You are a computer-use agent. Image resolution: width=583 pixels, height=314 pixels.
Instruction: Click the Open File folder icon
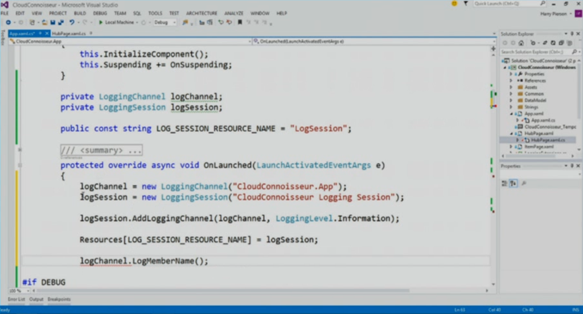pos(44,22)
